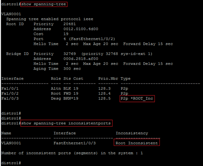Click 'Desg' role for Fa1/0/3
The height and width of the screenshot is (166, 203).
point(56,99)
